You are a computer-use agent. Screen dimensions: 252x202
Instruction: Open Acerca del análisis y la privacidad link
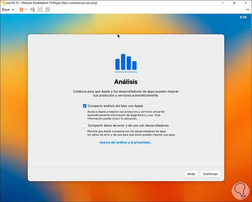pos(126,142)
